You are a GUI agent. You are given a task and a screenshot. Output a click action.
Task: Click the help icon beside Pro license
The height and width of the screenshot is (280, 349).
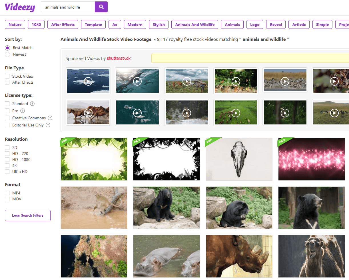pyautogui.click(x=23, y=111)
